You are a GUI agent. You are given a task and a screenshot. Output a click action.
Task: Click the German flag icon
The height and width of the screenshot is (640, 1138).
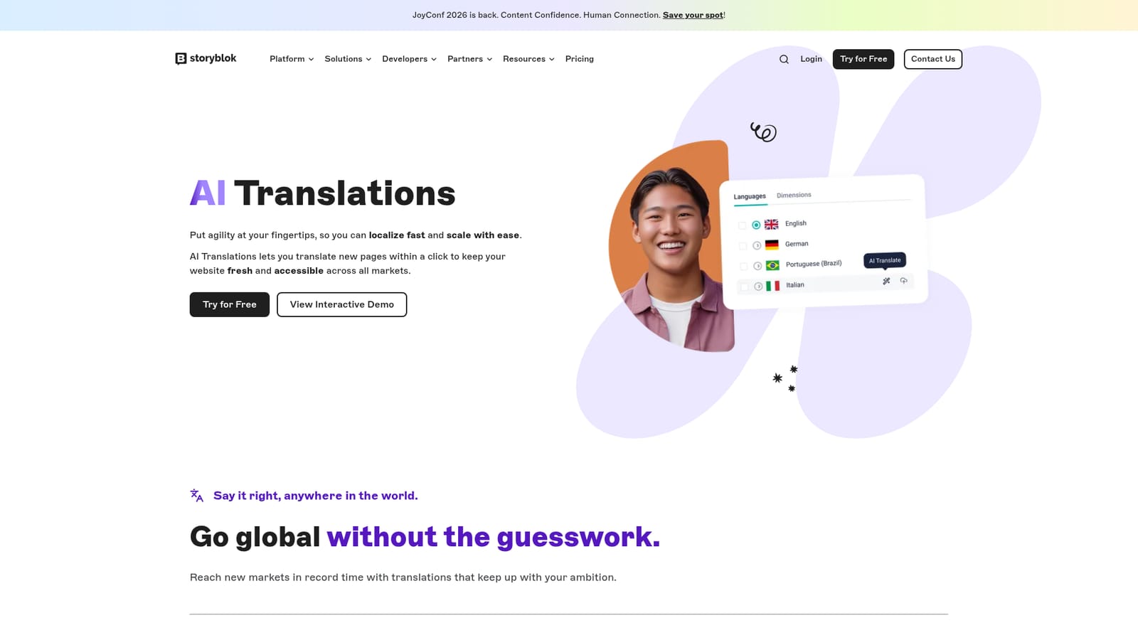click(x=772, y=245)
